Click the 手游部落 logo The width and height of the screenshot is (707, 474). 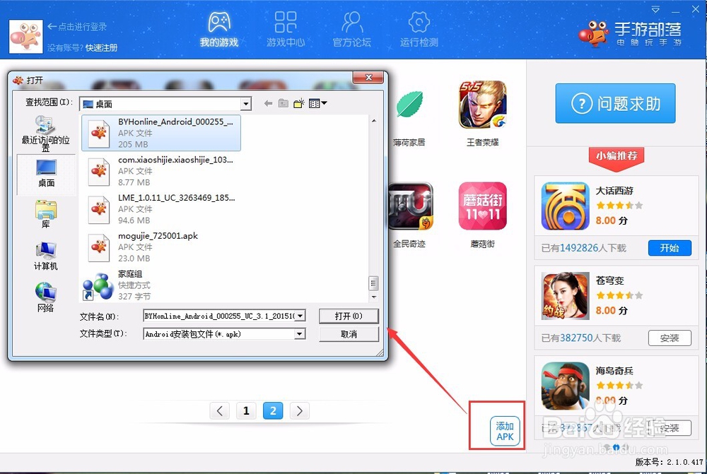(x=631, y=33)
